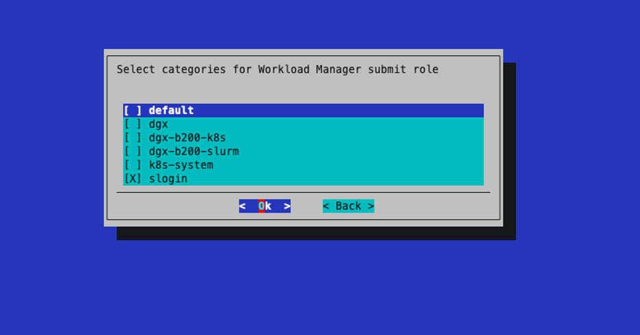Click the left bracket of Ok button

pyautogui.click(x=243, y=206)
